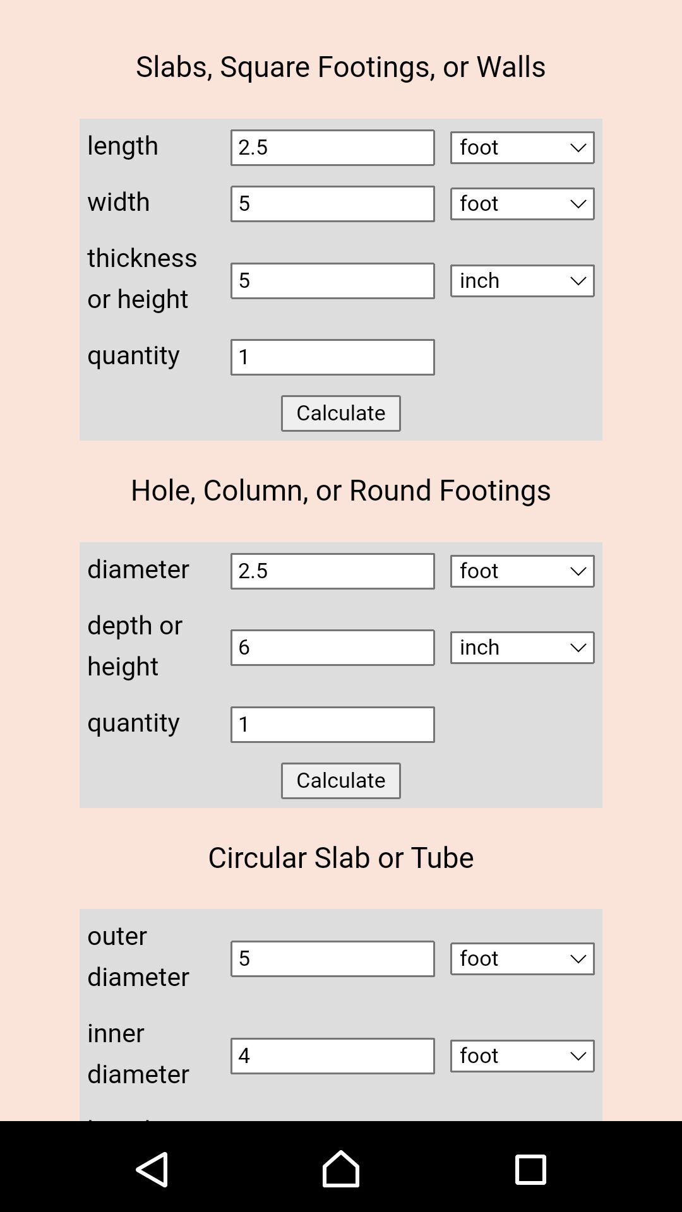Open the slab width unit dropdown
This screenshot has width=682, height=1212.
pos(522,204)
